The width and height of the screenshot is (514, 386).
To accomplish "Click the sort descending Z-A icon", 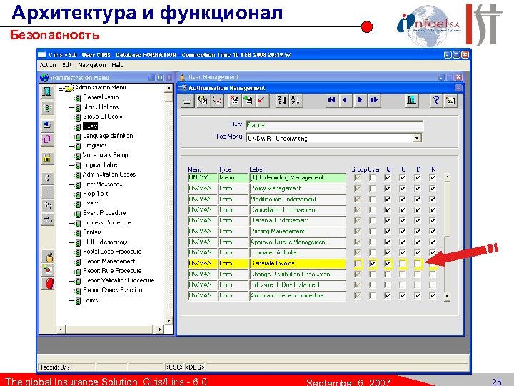I will click(x=281, y=100).
